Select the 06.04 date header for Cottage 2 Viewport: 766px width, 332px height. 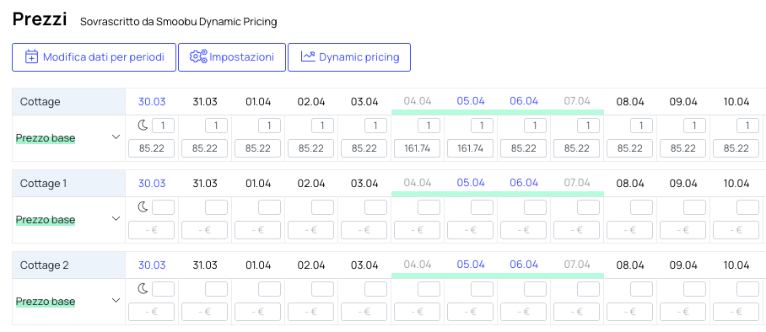click(x=524, y=265)
